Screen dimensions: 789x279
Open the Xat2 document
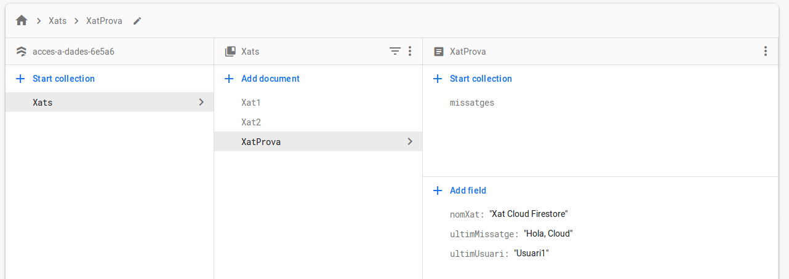pos(251,122)
